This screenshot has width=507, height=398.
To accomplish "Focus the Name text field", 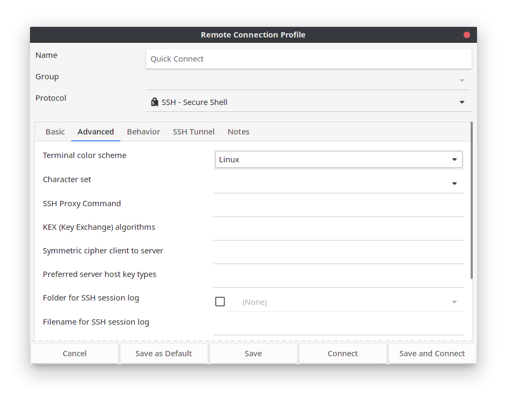I will click(308, 59).
